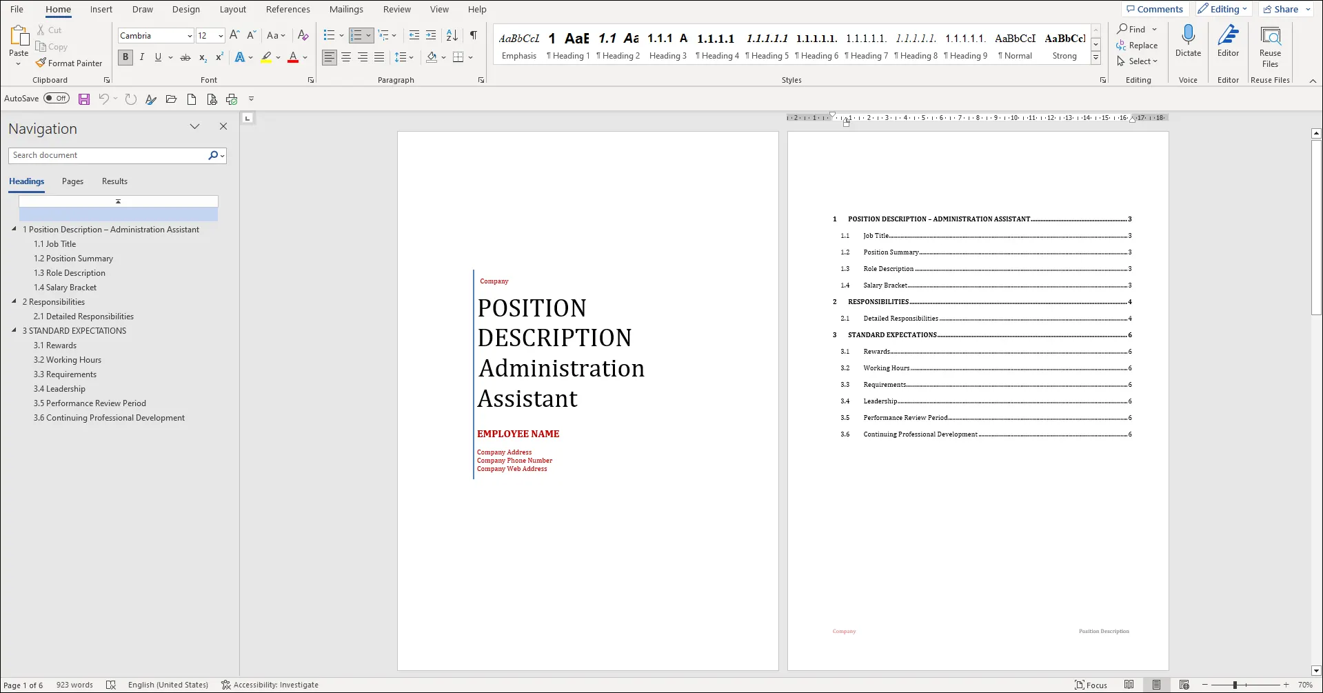Sort the selected text

click(452, 35)
